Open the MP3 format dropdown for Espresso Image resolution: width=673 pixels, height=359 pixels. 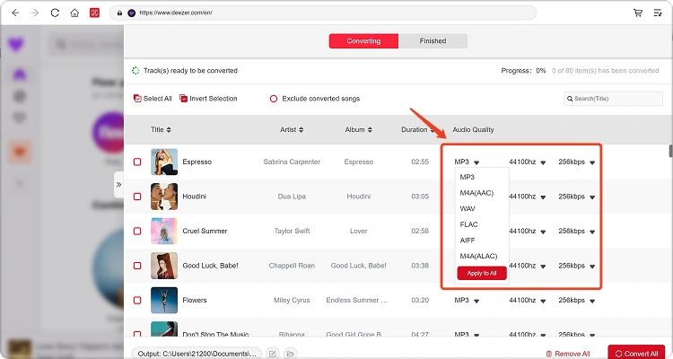point(467,162)
